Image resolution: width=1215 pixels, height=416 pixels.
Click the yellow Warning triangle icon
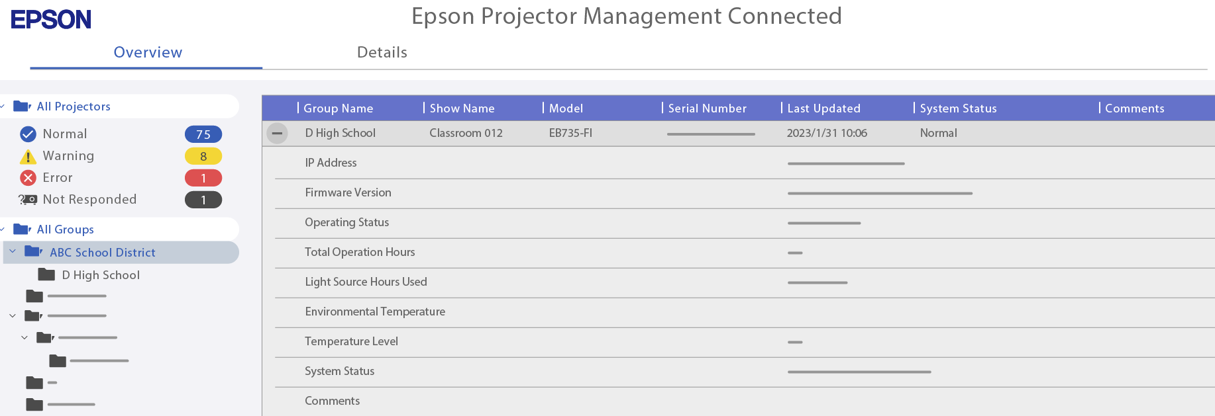coord(28,157)
